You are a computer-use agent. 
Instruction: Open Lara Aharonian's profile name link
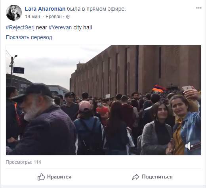(x=45, y=9)
